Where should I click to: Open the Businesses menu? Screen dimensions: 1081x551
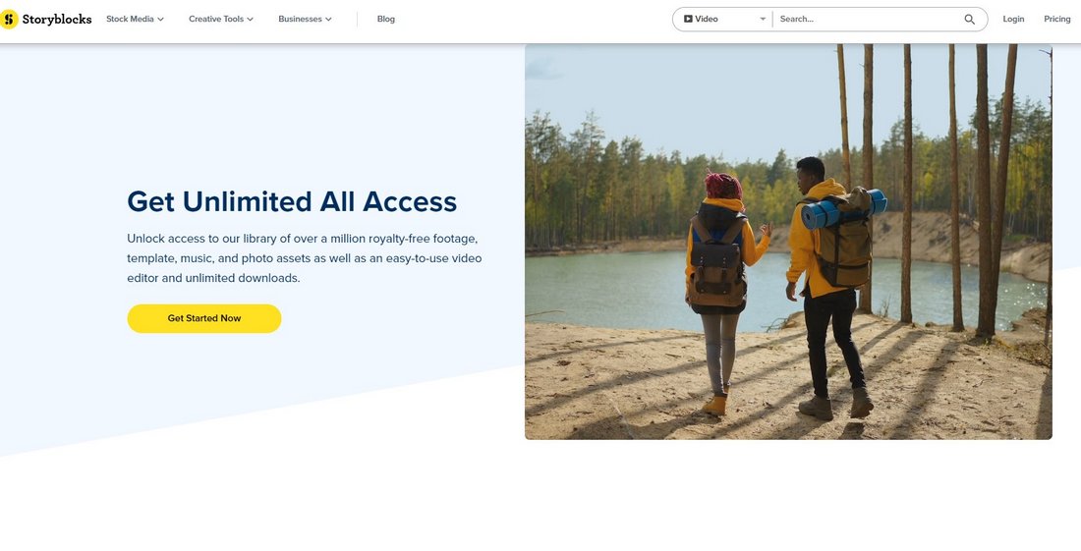pos(306,20)
